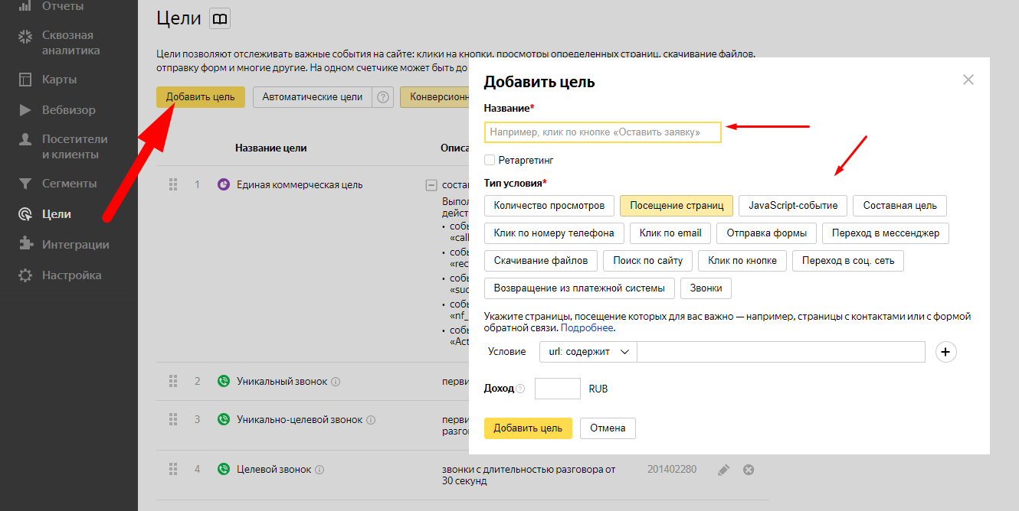Add another condition with the plus button

pos(946,352)
